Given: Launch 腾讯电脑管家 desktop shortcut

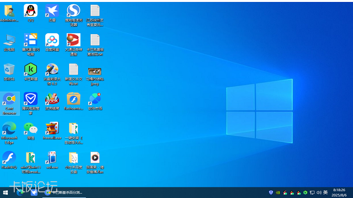Looking at the screenshot, I should (x=30, y=104).
